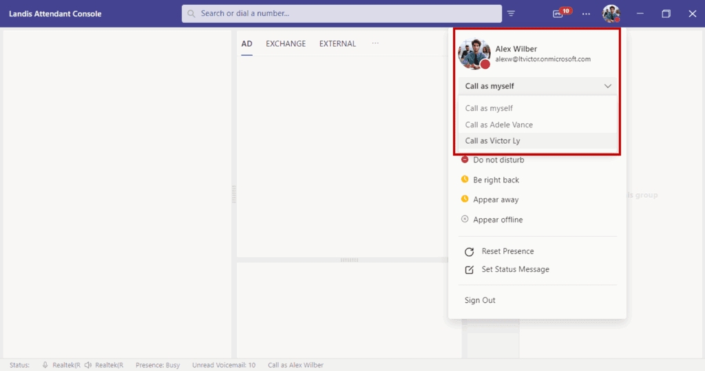Screen dimensions: 705x371
Task: Click the Reset Presence refresh icon
Action: [x=470, y=252]
